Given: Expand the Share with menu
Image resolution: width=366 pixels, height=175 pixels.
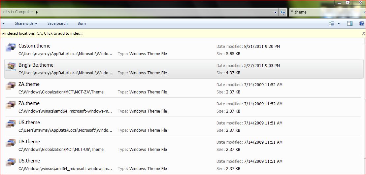Looking at the screenshot, I should 26,23.
